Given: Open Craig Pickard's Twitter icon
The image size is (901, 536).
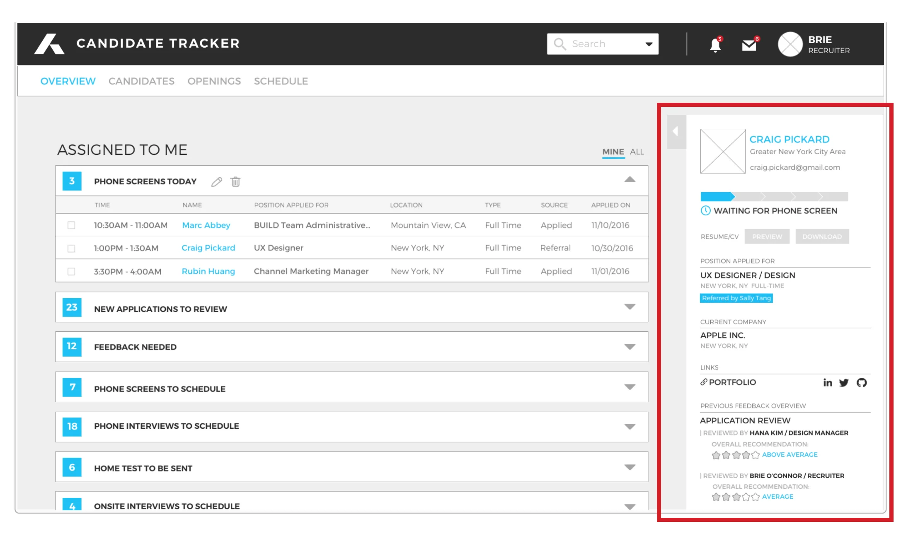Looking at the screenshot, I should [844, 383].
